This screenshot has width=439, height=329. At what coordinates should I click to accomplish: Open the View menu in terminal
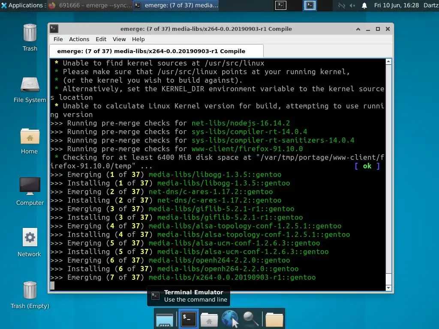click(119, 39)
